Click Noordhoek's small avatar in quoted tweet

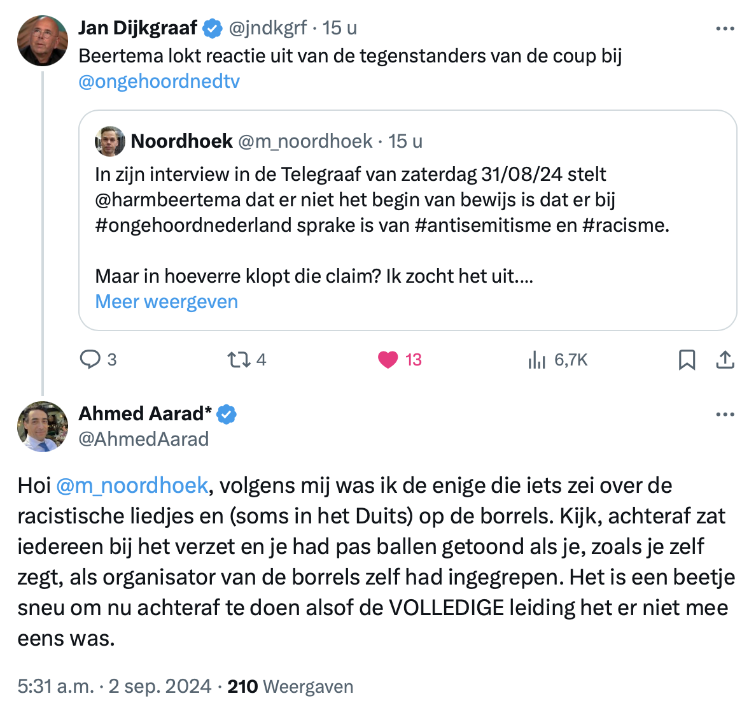(110, 141)
